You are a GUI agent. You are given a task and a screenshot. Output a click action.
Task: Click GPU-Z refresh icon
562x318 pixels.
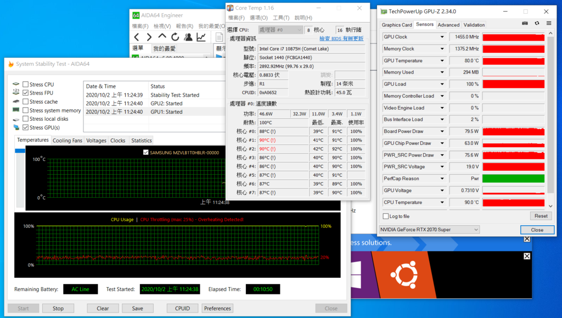click(537, 23)
